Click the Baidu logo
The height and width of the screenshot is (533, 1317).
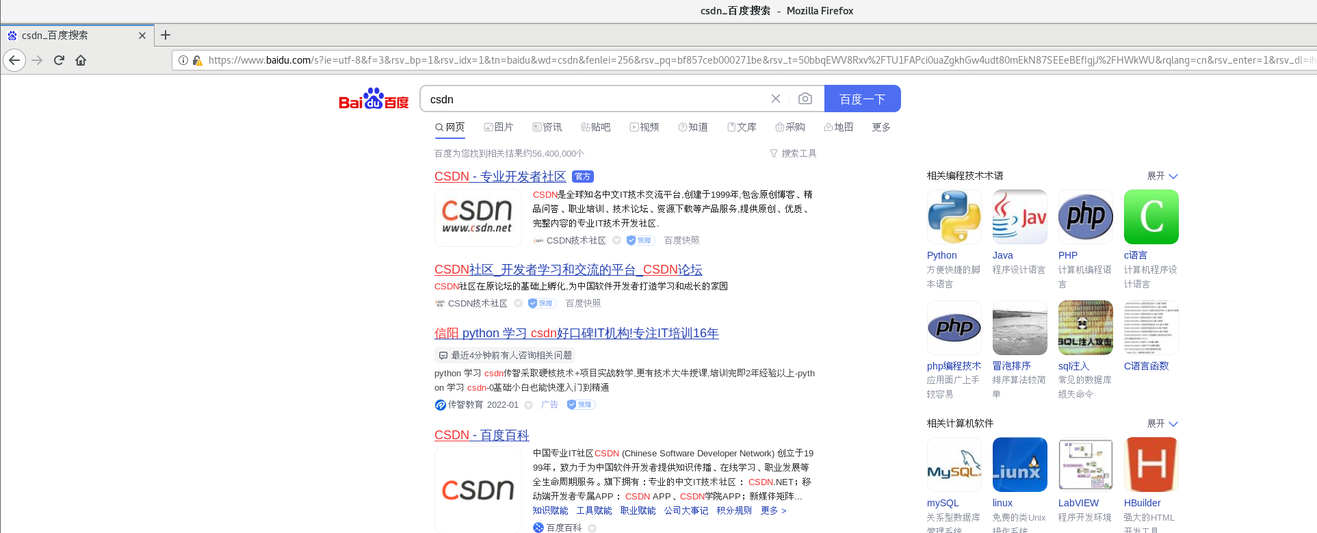374,99
